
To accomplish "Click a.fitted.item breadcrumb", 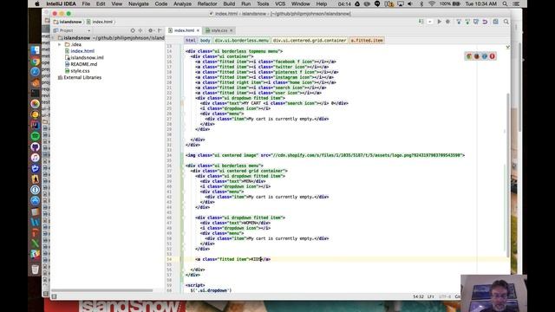I will tap(367, 41).
